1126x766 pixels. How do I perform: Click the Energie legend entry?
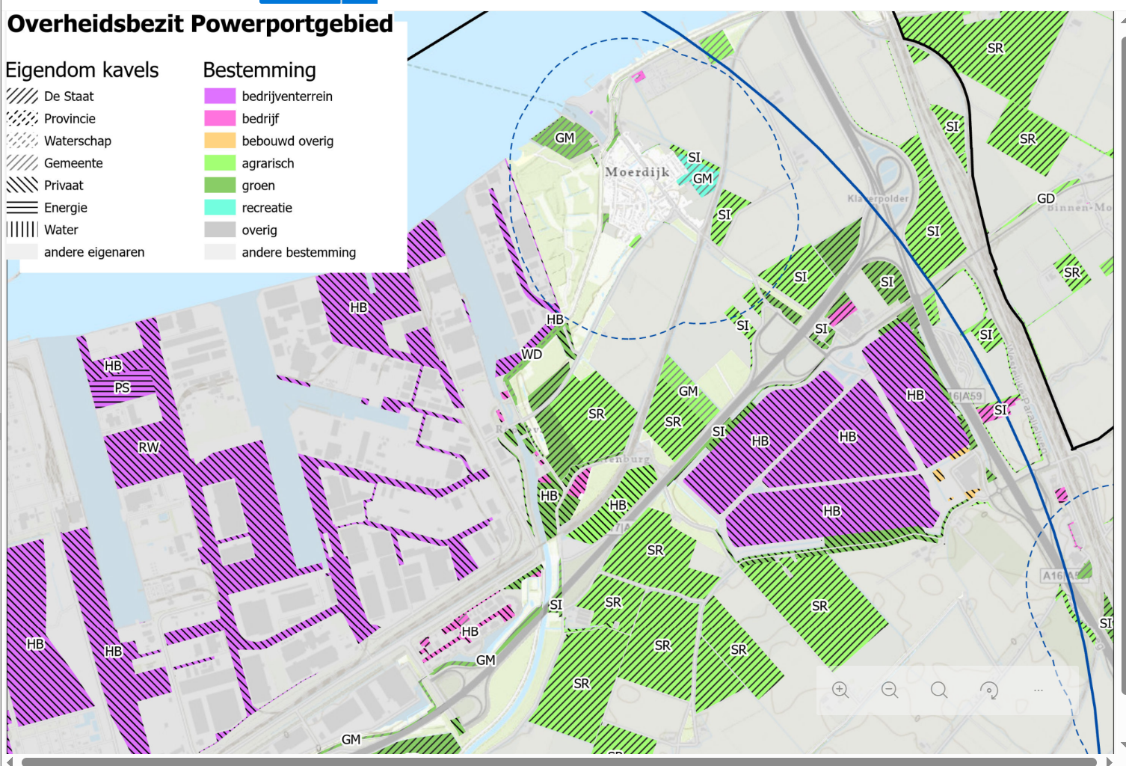65,208
